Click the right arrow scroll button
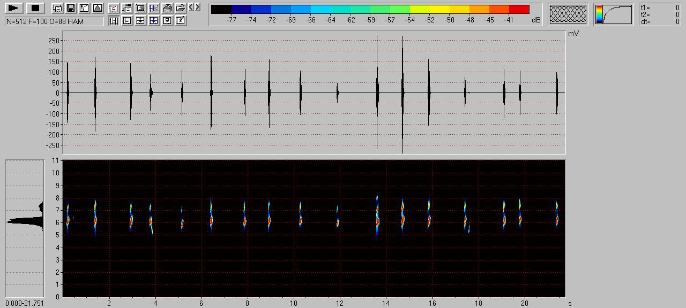 pos(198,7)
